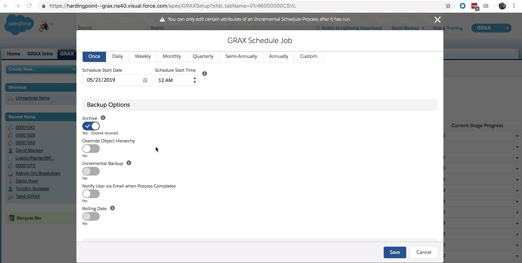Viewport: 522px width, 263px height.
Task: Click the Salesforce cloud logo
Action: pos(19,24)
